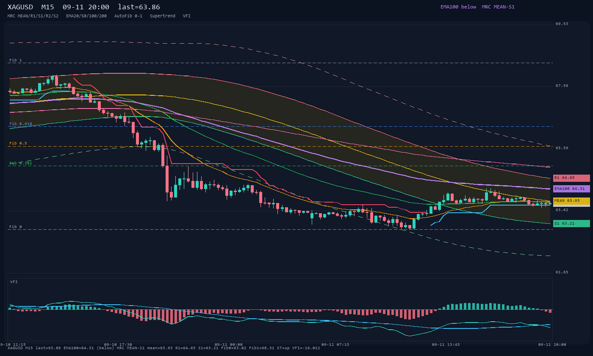Click the 'Fib 0' level label

16,227
